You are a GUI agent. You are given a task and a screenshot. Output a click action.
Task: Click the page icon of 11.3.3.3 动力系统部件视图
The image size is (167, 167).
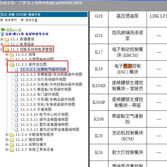click(16, 79)
